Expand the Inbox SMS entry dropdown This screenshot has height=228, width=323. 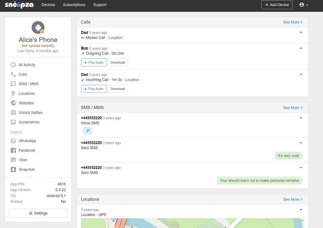coord(301,118)
